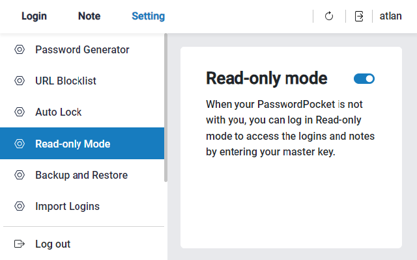This screenshot has width=417, height=260.
Task: Click the exit icon beside atlan
Action: point(359,16)
